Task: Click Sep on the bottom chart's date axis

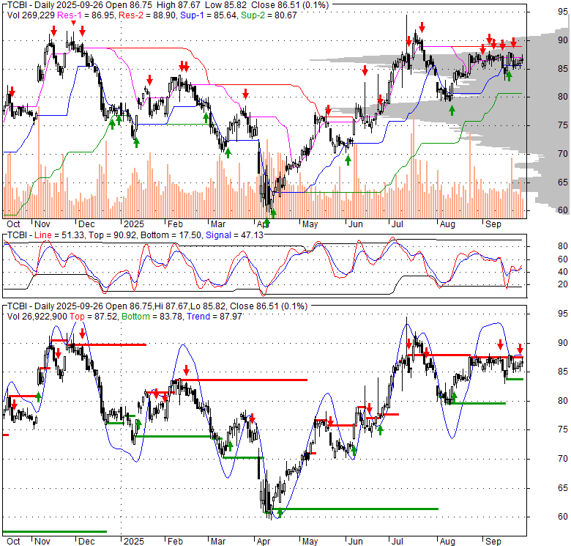Action: tap(493, 542)
